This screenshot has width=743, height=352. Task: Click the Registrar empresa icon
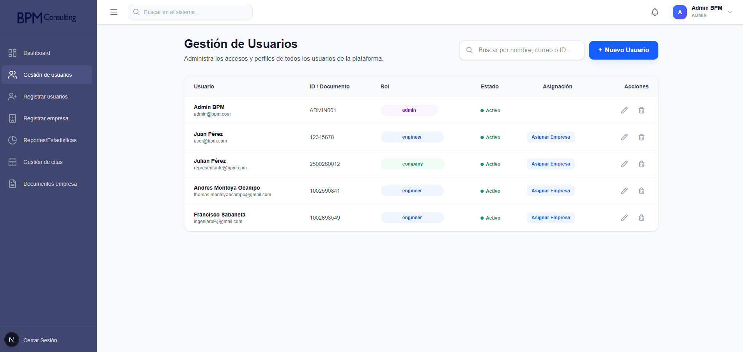12,118
